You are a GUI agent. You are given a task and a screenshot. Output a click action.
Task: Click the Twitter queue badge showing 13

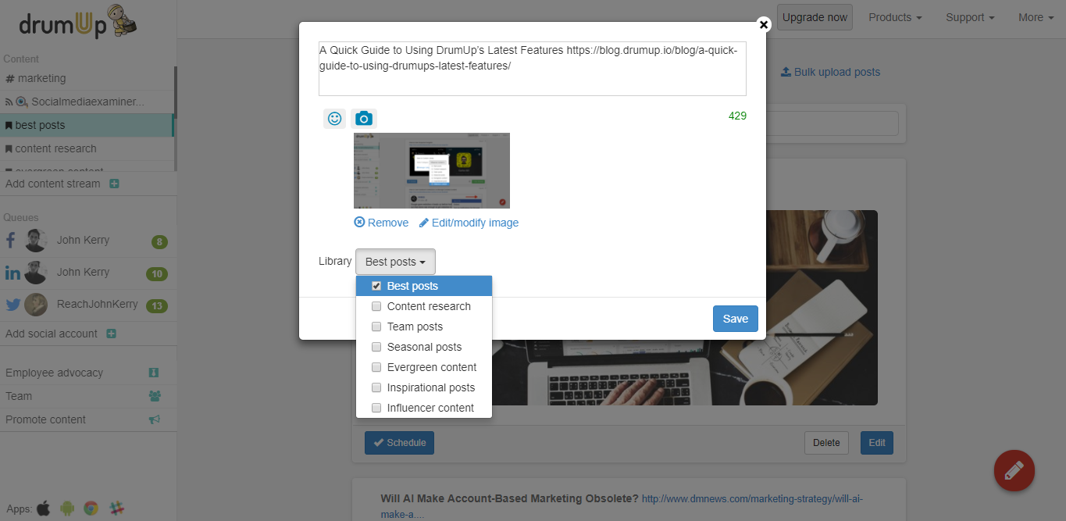[157, 306]
